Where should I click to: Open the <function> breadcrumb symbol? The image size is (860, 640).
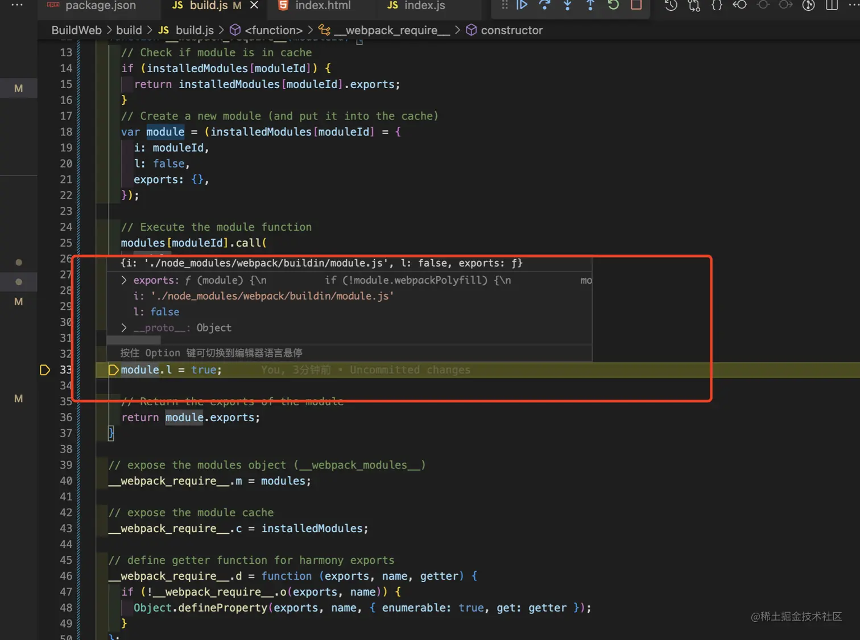coord(266,30)
